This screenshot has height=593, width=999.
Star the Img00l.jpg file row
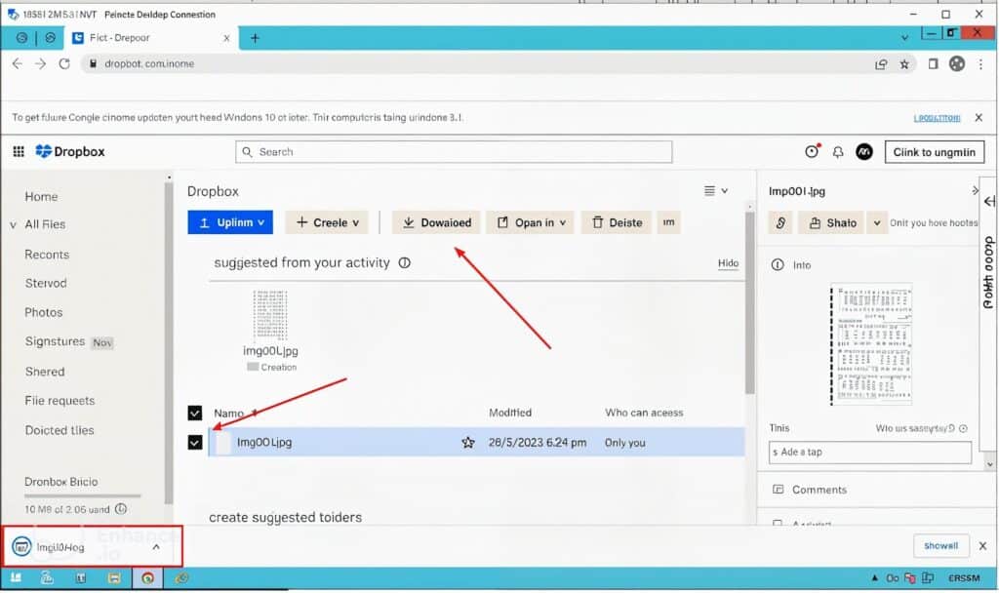tap(467, 443)
